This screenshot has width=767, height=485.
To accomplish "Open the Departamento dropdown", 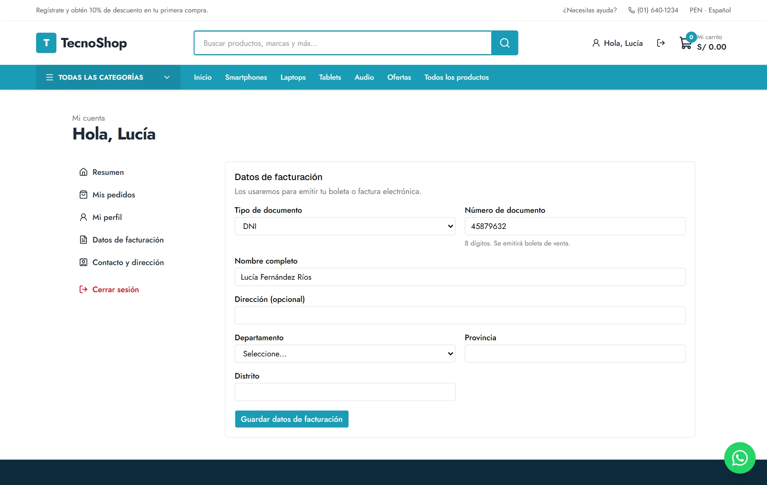I will coord(345,353).
